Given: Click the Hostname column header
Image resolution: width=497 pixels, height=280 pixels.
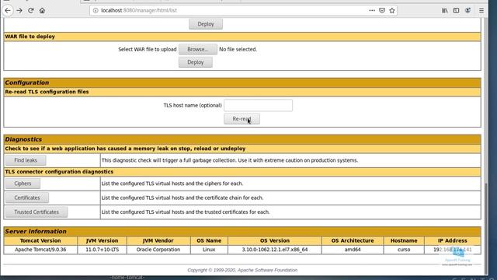Looking at the screenshot, I should [404, 240].
